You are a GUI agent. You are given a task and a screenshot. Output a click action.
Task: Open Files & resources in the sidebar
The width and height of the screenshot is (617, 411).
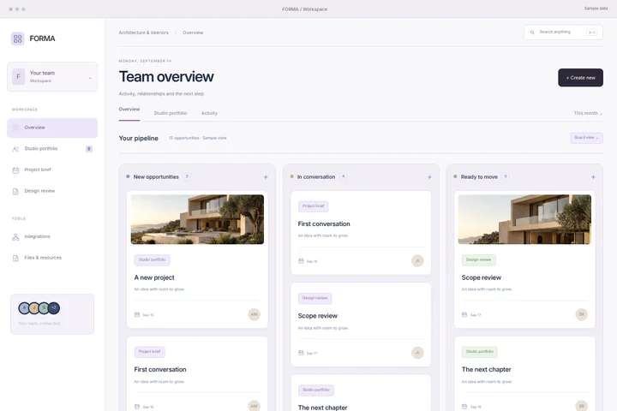click(x=52, y=258)
